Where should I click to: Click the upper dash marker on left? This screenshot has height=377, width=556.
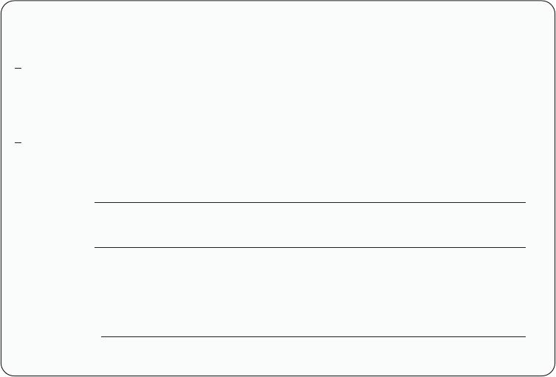[18, 68]
